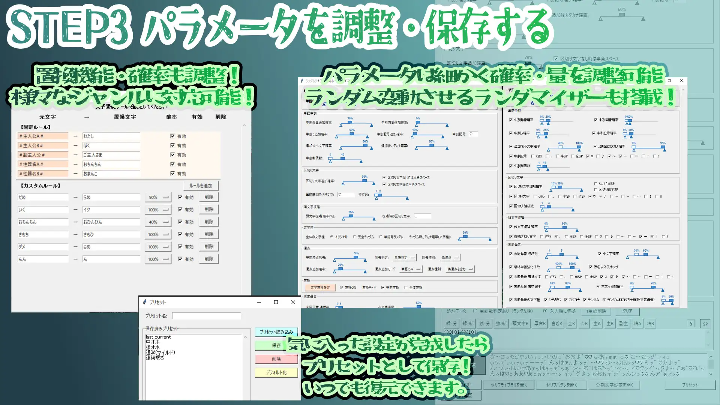The image size is (720, 405).
Task: Toggle the 置換ON checkbox
Action: coord(342,288)
